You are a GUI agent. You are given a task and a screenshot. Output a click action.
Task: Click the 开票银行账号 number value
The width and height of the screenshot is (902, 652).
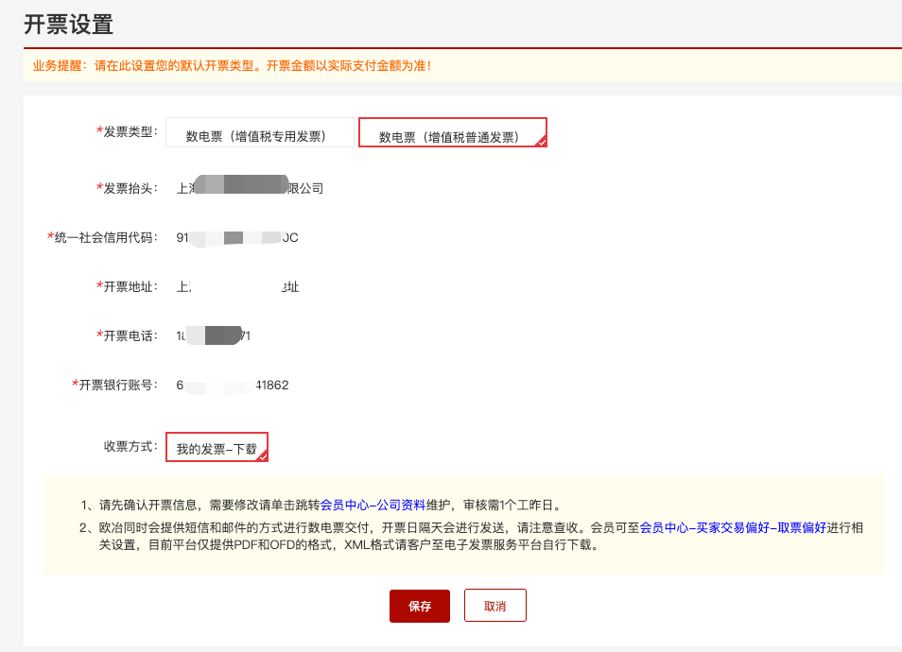pyautogui.click(x=233, y=385)
